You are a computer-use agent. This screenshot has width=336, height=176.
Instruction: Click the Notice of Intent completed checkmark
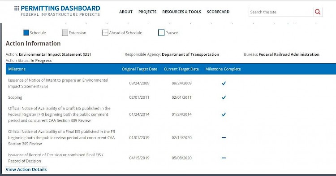(224, 83)
